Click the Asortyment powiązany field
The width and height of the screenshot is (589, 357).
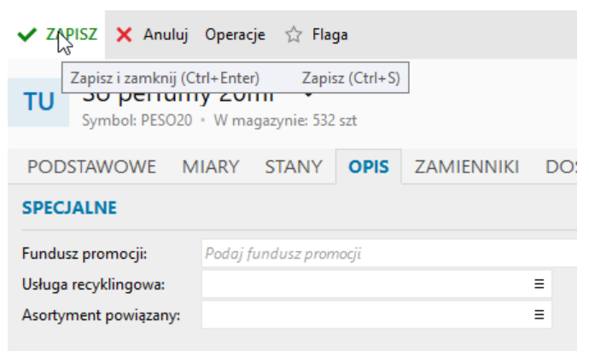[x=376, y=314]
